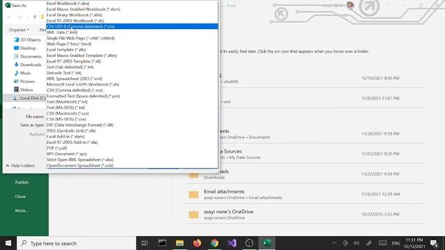Open the notification center icon

(x=434, y=243)
